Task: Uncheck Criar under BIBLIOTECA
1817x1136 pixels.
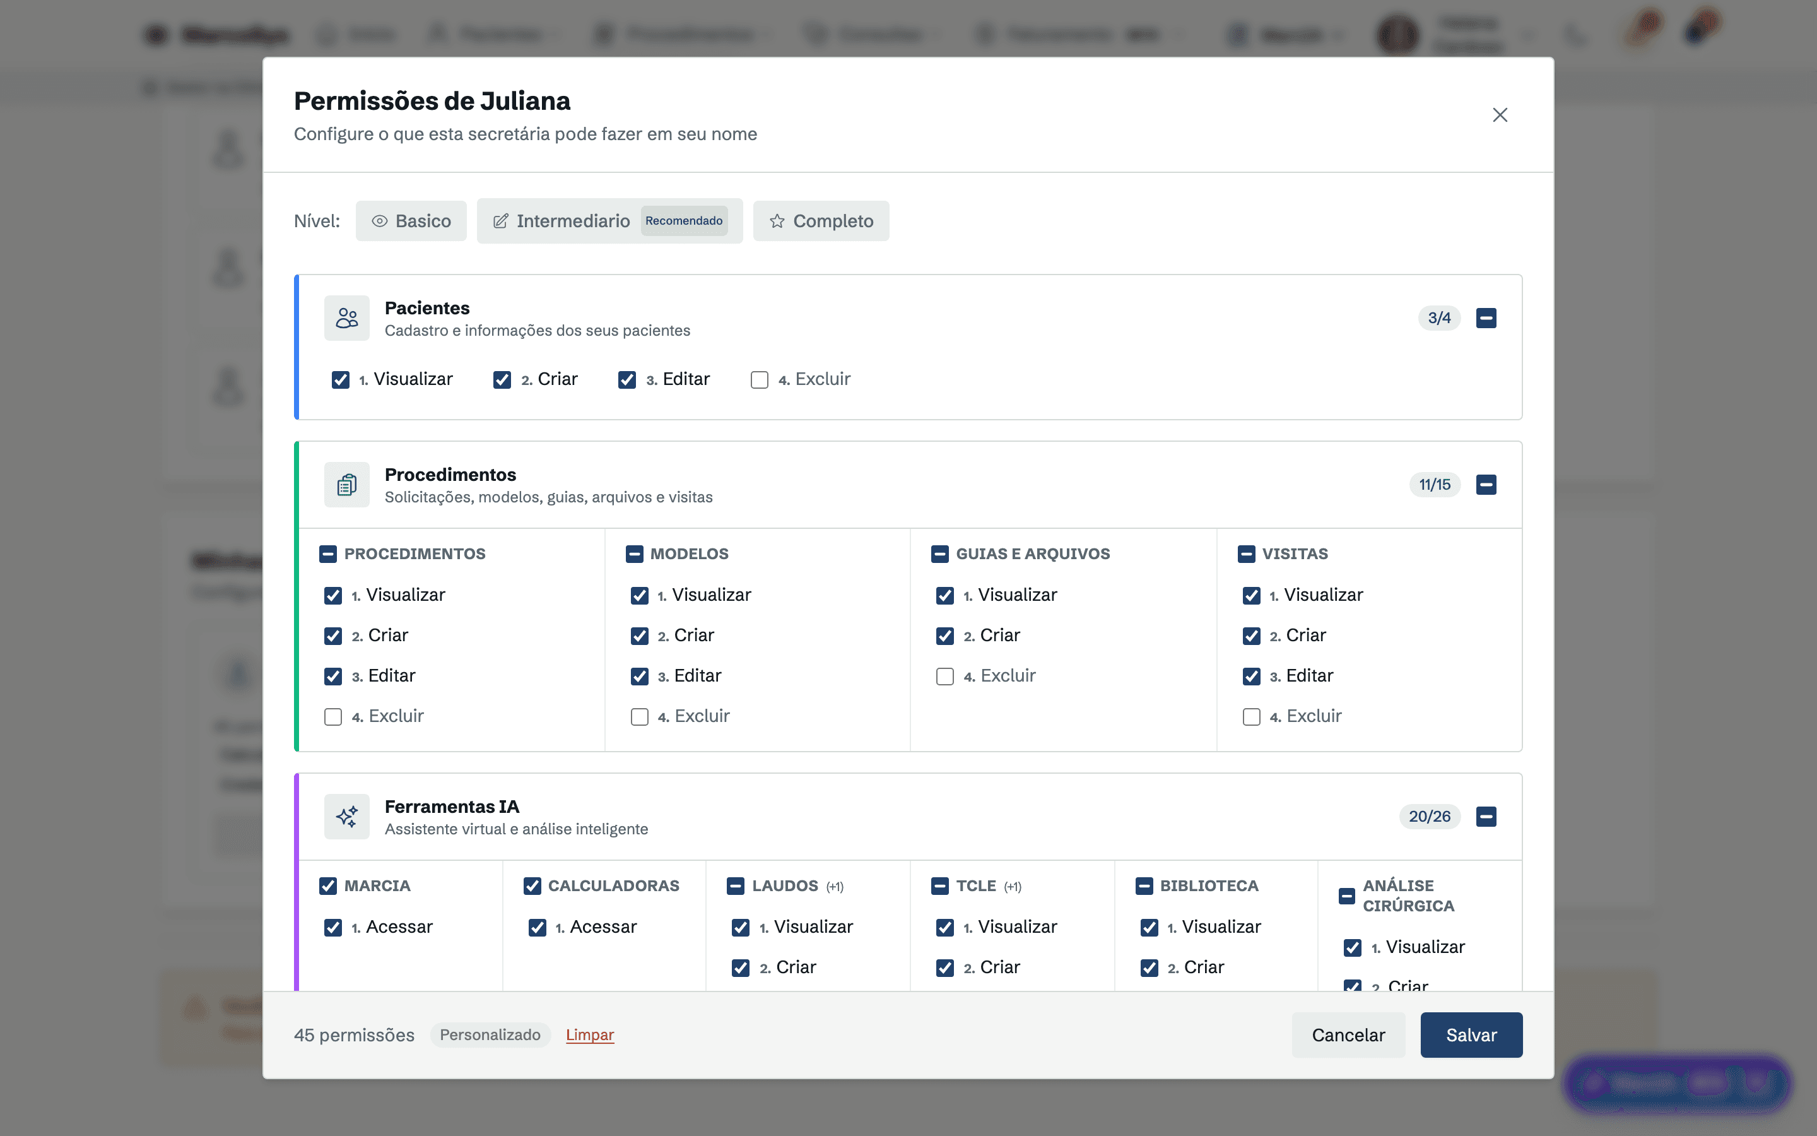Action: [1150, 969]
